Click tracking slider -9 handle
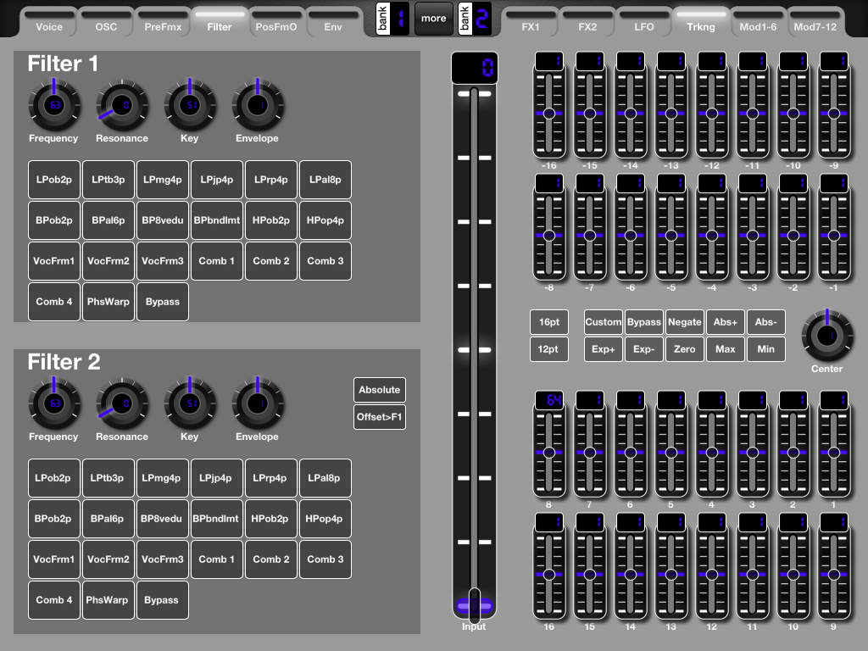868x651 pixels. tap(834, 114)
